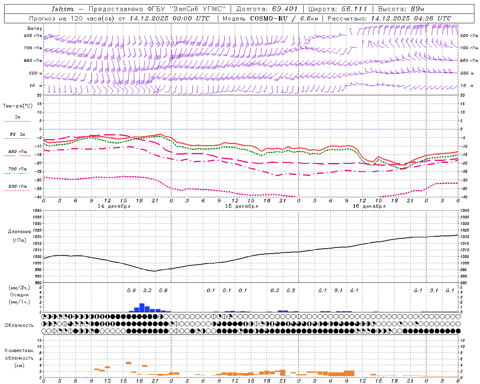Screen dimensions: 480x384
Task: Click the 14 декабря date label
Action: tap(114, 206)
